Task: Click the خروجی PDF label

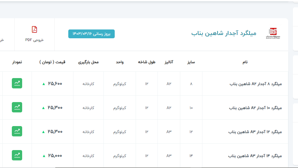Action: (34, 40)
